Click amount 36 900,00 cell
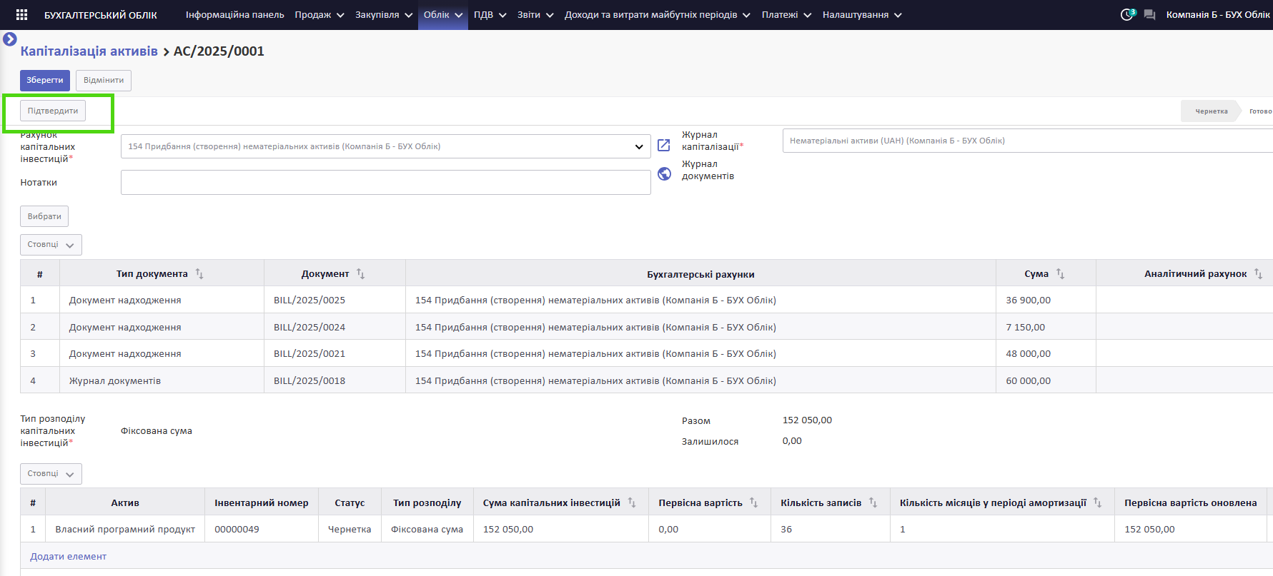Viewport: 1273px width, 576px height. [1046, 300]
